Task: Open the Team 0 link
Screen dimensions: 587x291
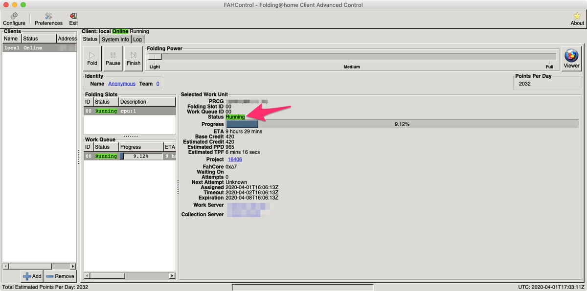Action: 158,84
